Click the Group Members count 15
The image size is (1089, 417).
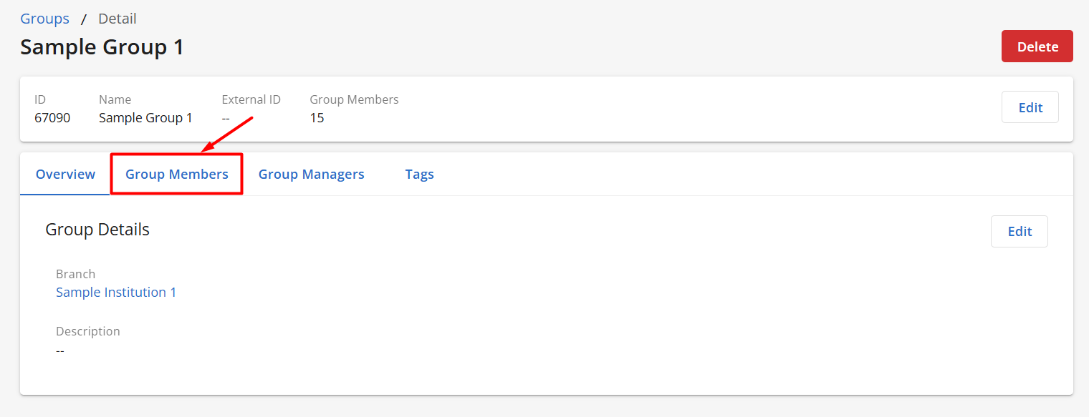click(x=317, y=118)
